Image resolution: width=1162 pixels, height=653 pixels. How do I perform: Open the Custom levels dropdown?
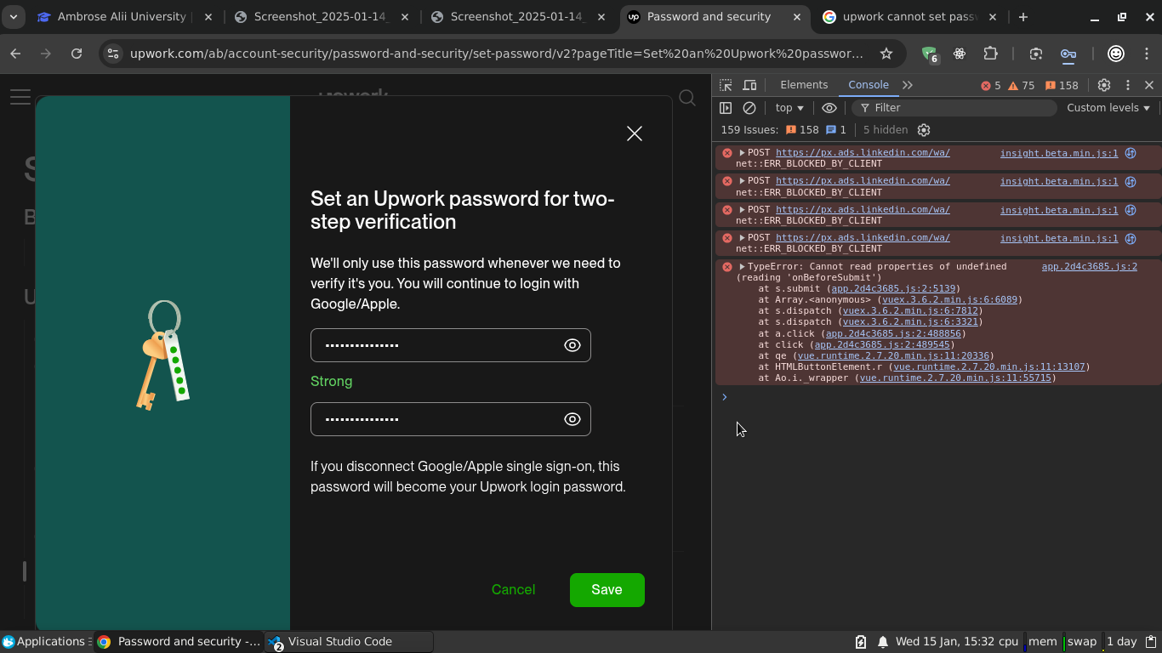tap(1108, 108)
